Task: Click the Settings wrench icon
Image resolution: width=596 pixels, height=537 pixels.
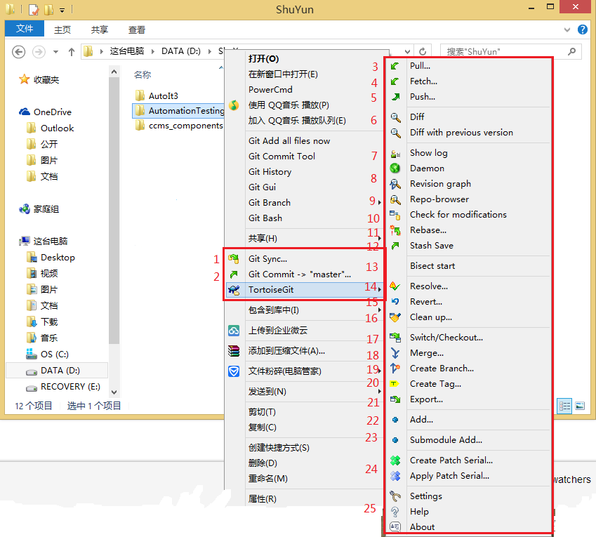Action: pyautogui.click(x=395, y=496)
